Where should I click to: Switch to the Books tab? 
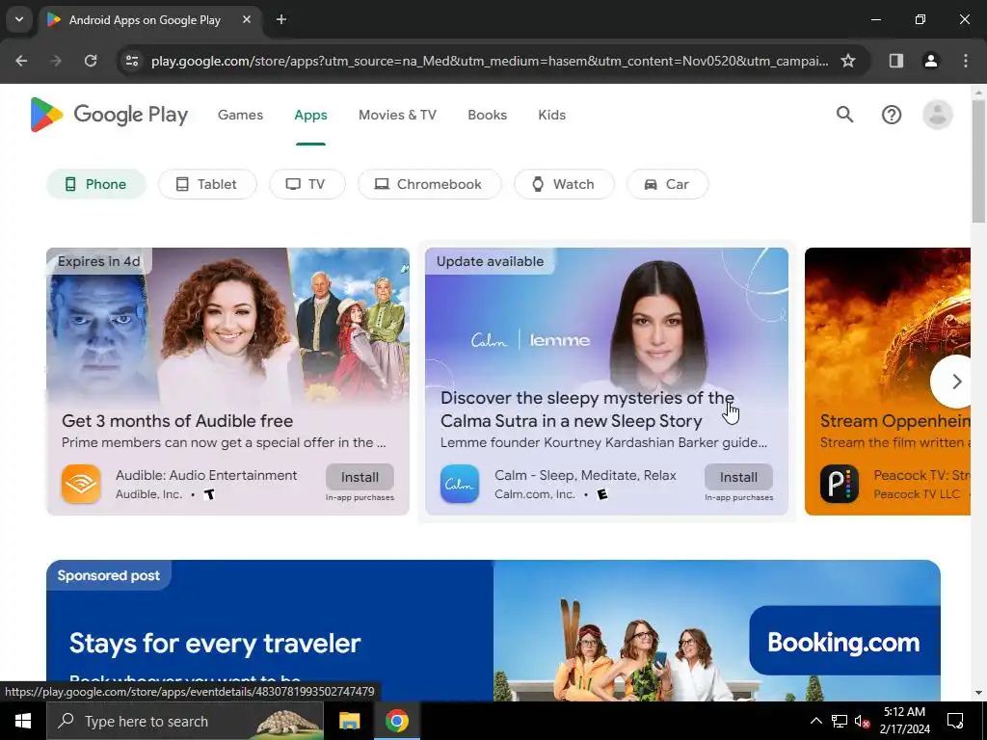pyautogui.click(x=487, y=116)
